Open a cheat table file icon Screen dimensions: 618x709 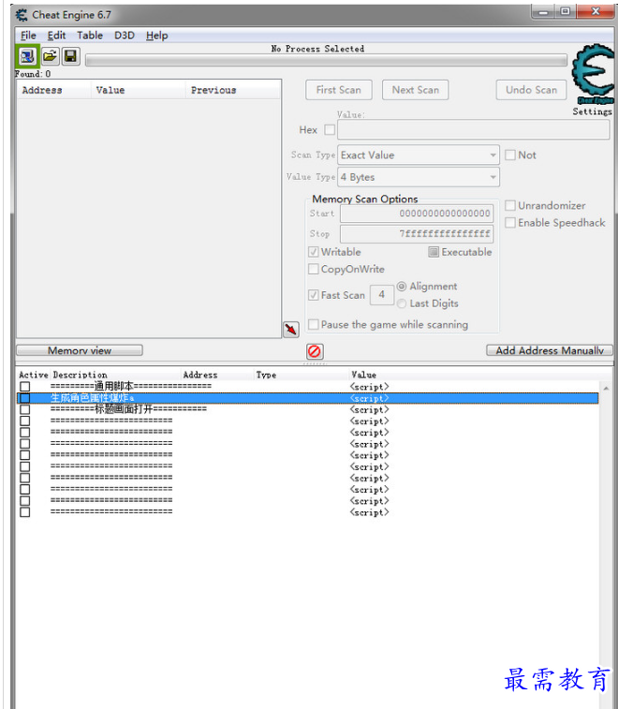[x=50, y=56]
